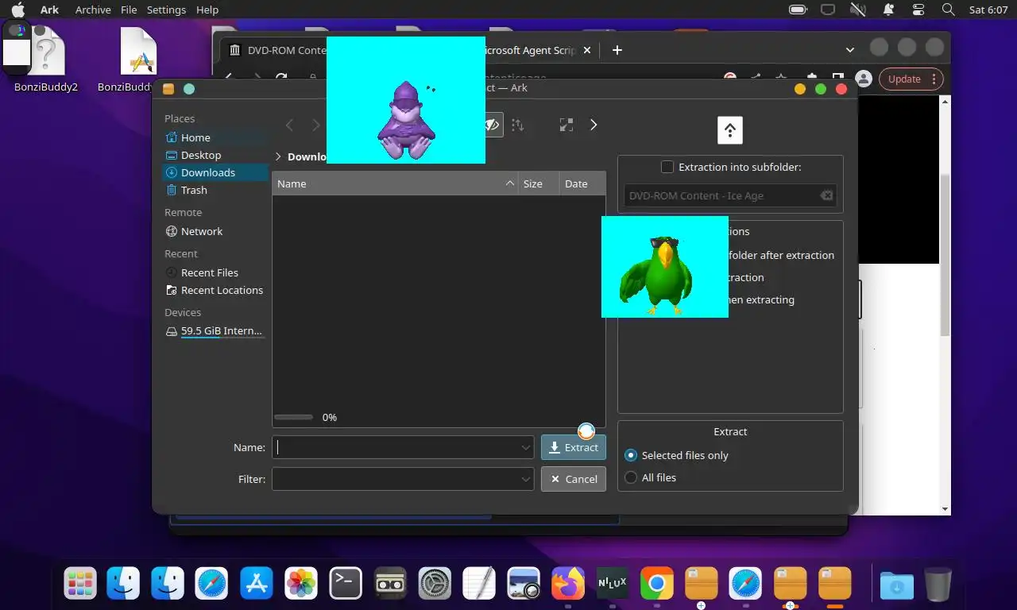1017x610 pixels.
Task: Open the Trash in the dock
Action: tap(938, 585)
